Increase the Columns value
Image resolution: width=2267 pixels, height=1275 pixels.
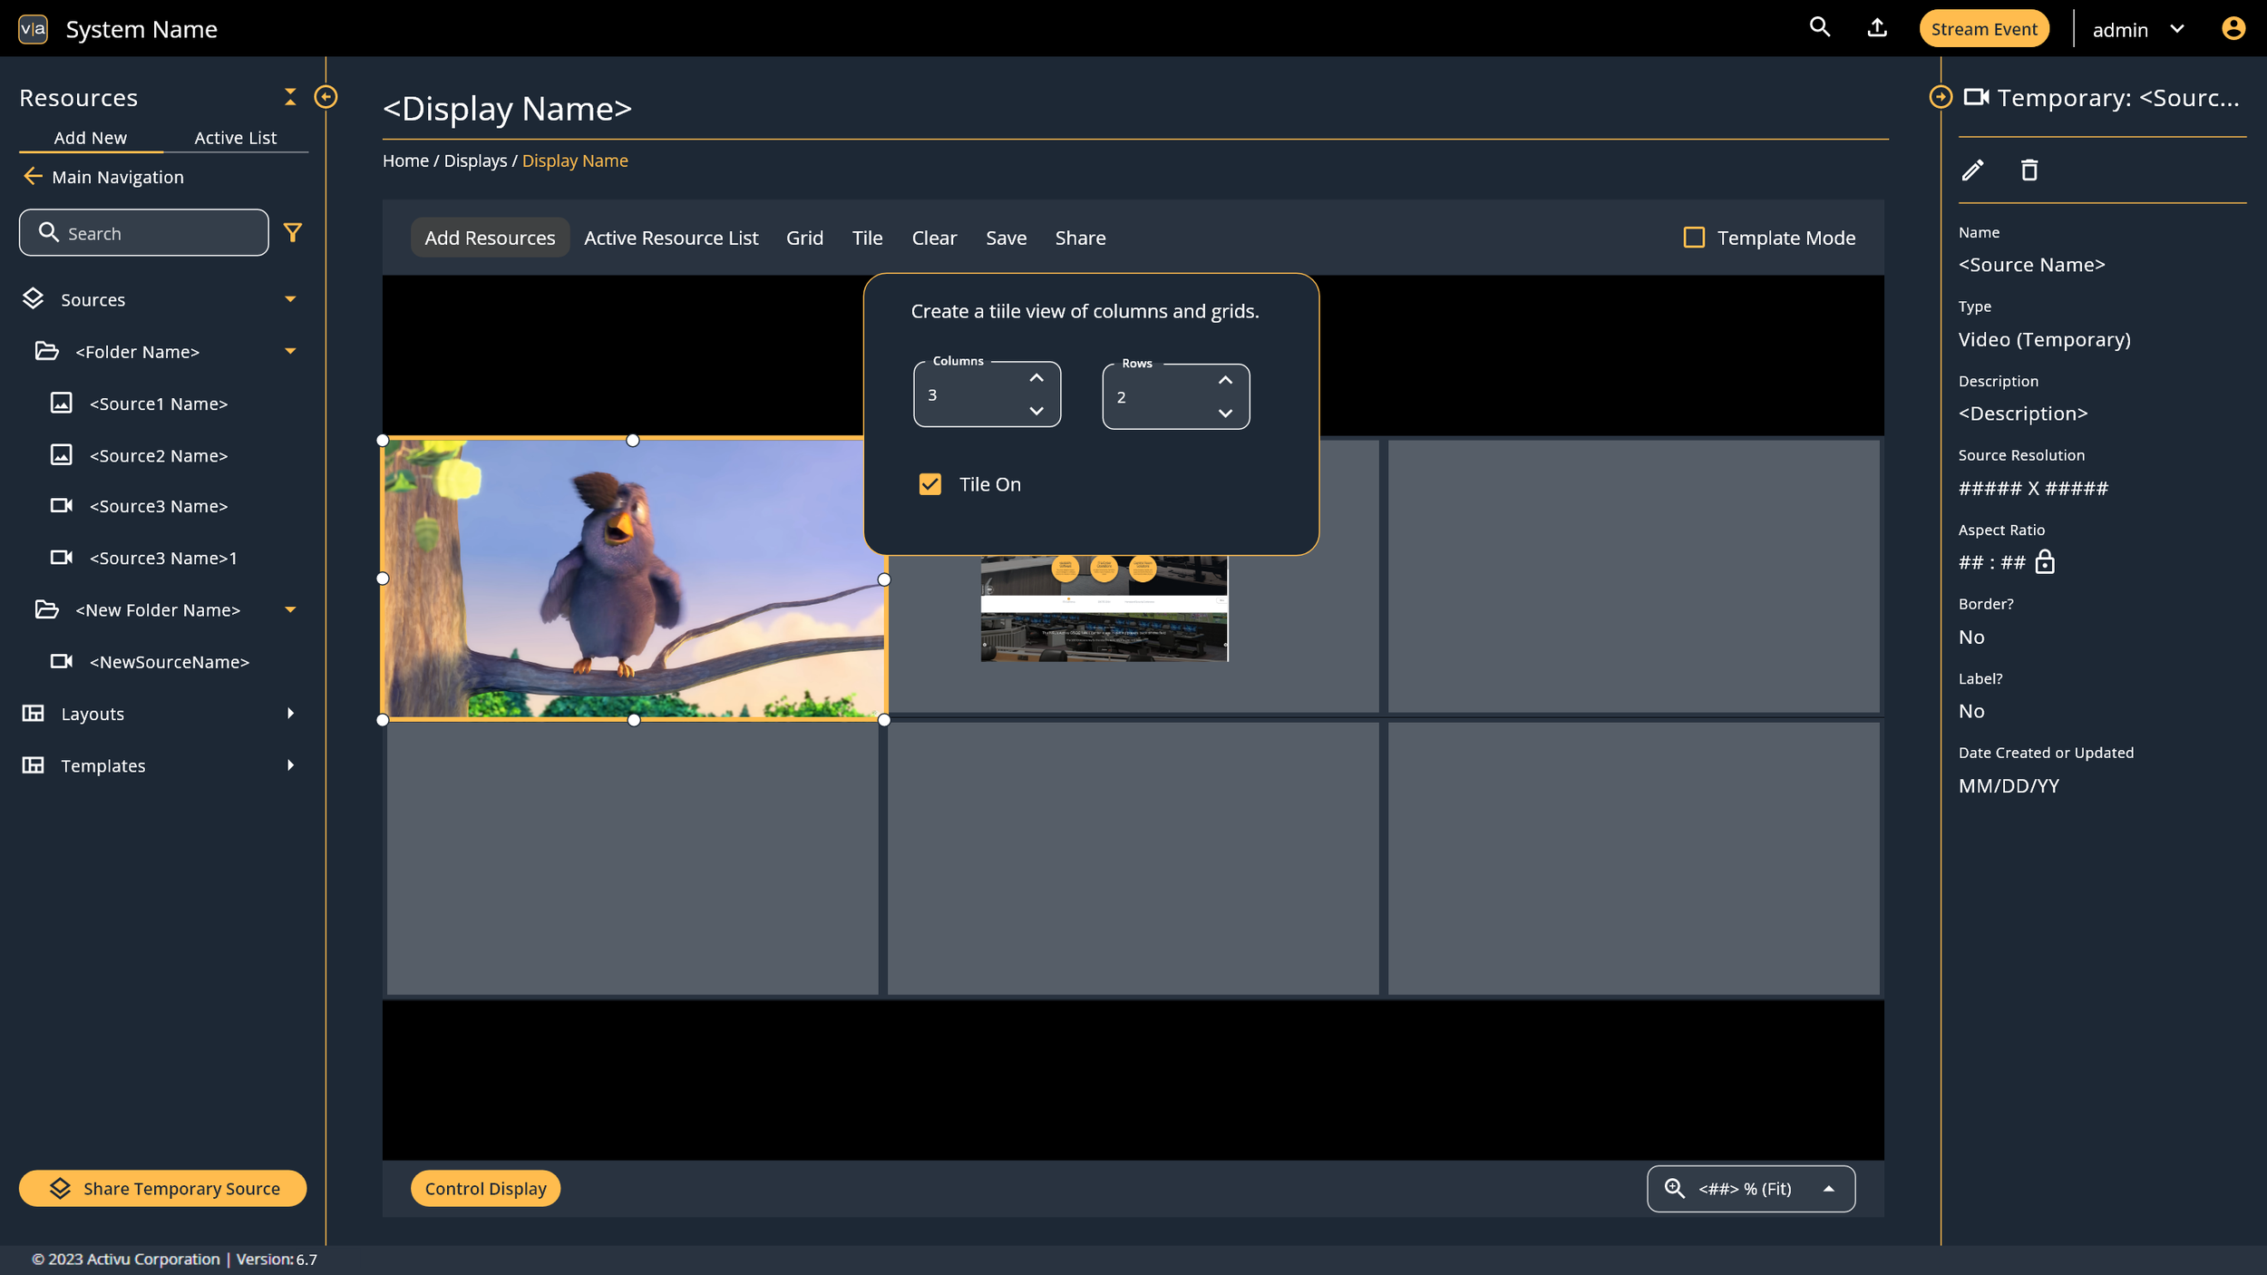(x=1036, y=377)
